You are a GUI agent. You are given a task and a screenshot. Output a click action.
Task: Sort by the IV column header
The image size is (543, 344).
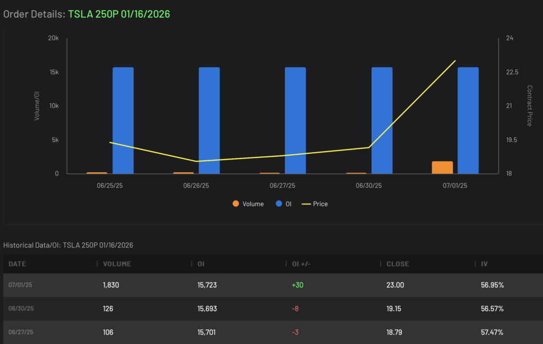pyautogui.click(x=484, y=264)
